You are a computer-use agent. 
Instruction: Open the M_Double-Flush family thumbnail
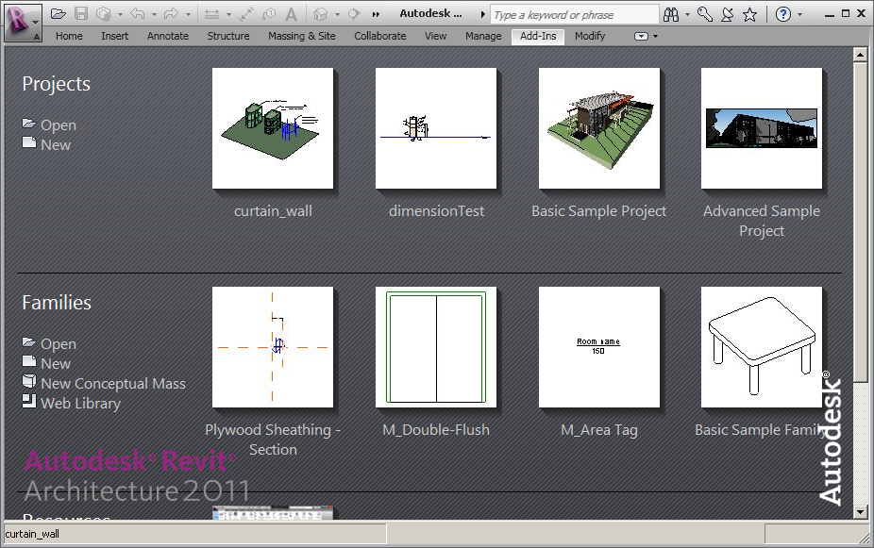click(x=435, y=347)
